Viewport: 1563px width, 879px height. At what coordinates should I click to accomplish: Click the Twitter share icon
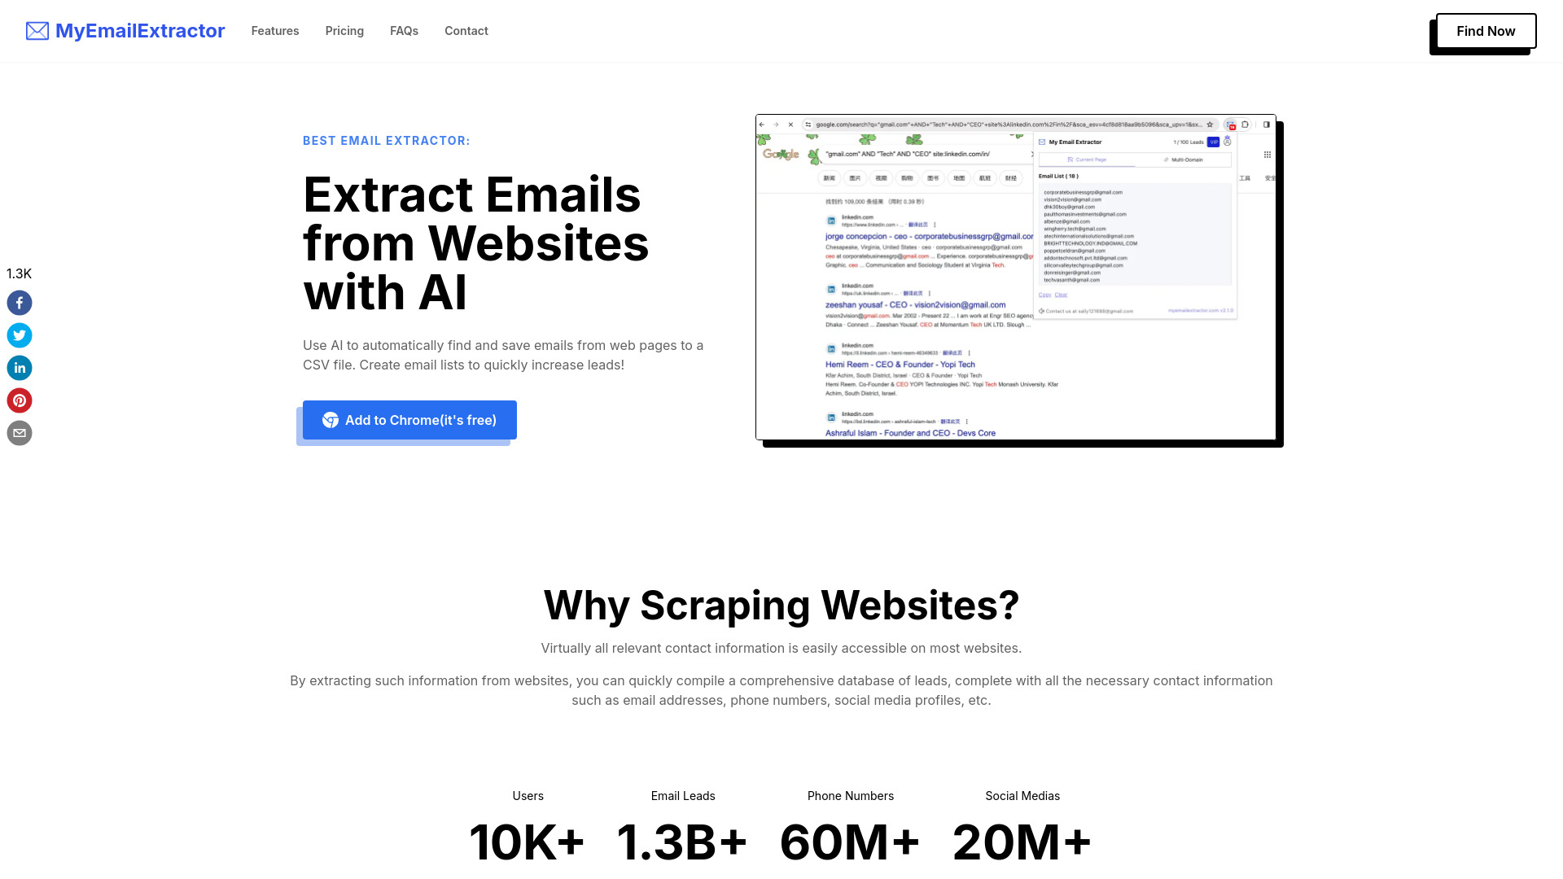(20, 335)
